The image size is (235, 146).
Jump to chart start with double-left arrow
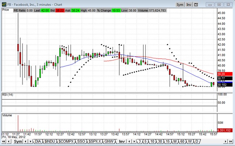pos(3,142)
